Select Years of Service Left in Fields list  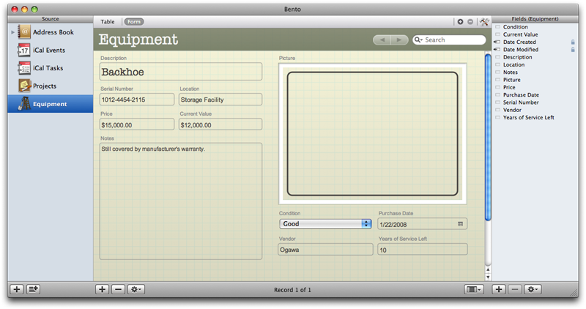[528, 117]
